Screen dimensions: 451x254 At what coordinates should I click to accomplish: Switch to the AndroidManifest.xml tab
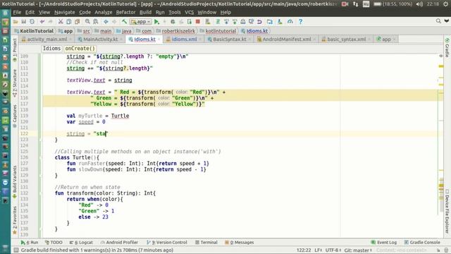click(287, 40)
